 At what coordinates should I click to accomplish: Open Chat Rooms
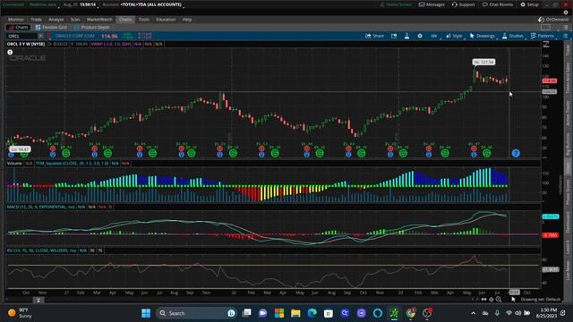click(x=498, y=4)
